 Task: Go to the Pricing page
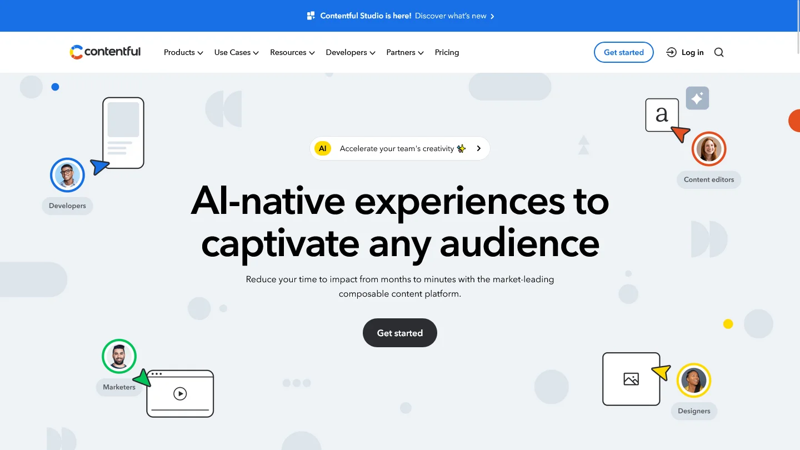pos(447,52)
